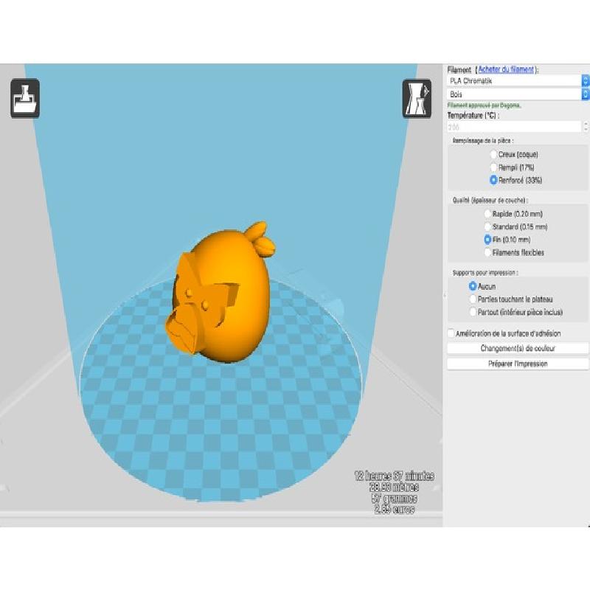Select Creux (coque) infill option

tap(514, 154)
